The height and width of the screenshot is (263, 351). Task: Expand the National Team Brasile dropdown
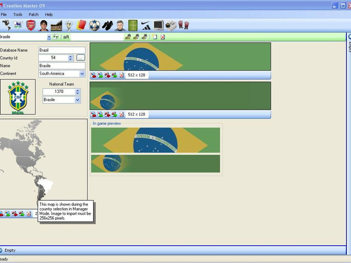(77, 100)
